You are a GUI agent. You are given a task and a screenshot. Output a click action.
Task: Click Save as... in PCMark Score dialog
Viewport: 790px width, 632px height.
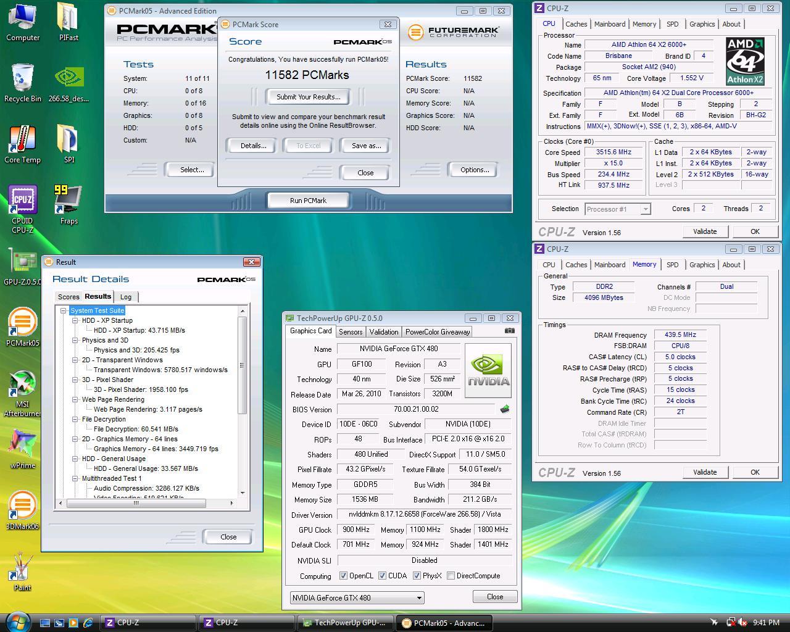(x=367, y=146)
